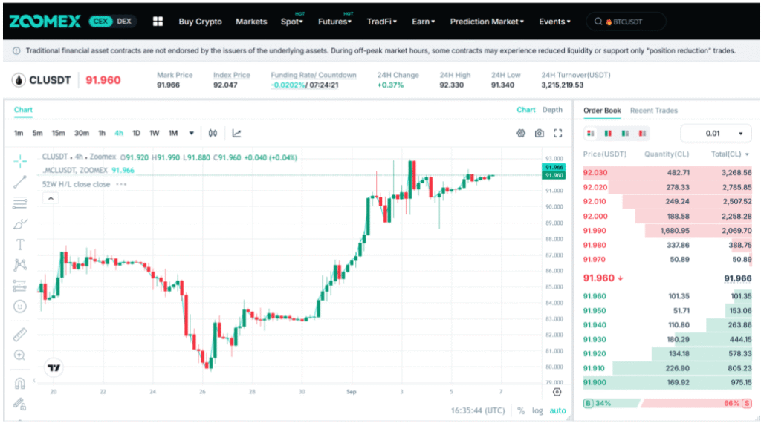Open the Futures dropdown menu
Screen dimensions: 761x426
[334, 22]
